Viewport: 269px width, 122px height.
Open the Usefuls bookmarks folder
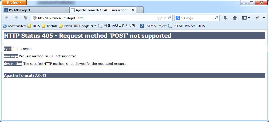(x=49, y=26)
